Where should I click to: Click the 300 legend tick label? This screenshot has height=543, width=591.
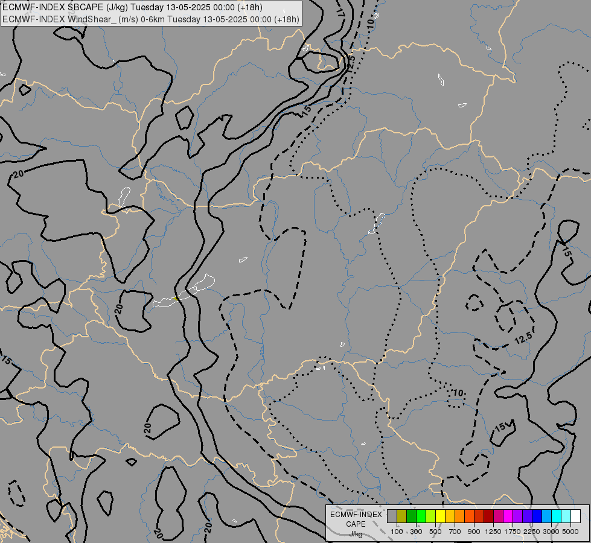[x=416, y=532]
